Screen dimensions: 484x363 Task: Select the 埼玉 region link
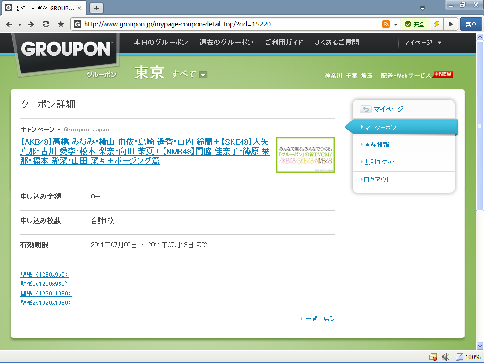(x=367, y=75)
